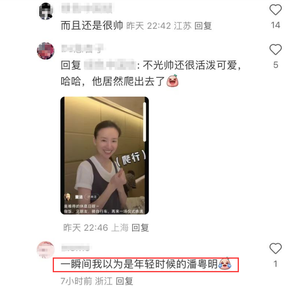Open the blurred username of second commenter
290x291 pixels.
point(82,49)
